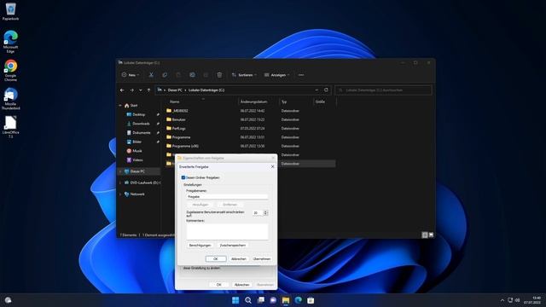546x307 pixels.
Task: Select Musik in the navigation pane
Action: (x=136, y=151)
